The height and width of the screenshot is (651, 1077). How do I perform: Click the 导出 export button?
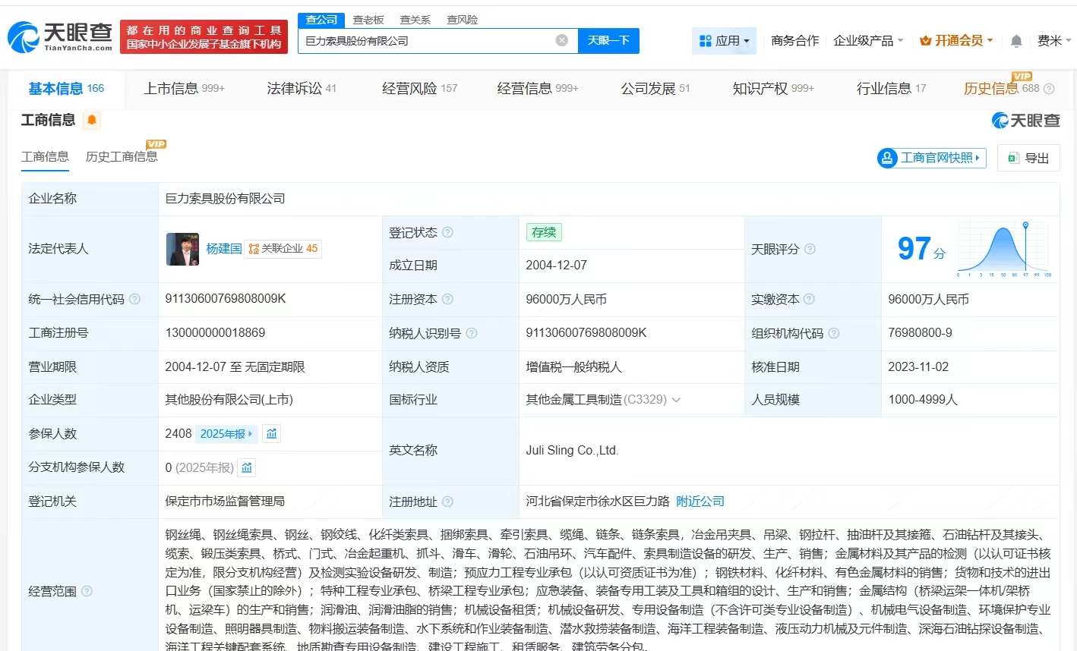pos(1028,158)
